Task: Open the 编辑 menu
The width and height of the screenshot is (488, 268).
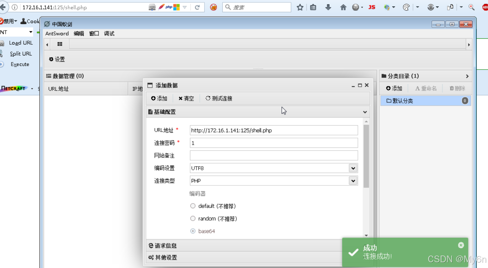Action: pyautogui.click(x=79, y=34)
